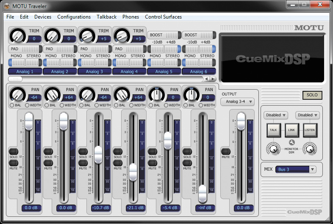Click the Analog 5 fader handle
This screenshot has height=224, width=333.
click(x=168, y=141)
